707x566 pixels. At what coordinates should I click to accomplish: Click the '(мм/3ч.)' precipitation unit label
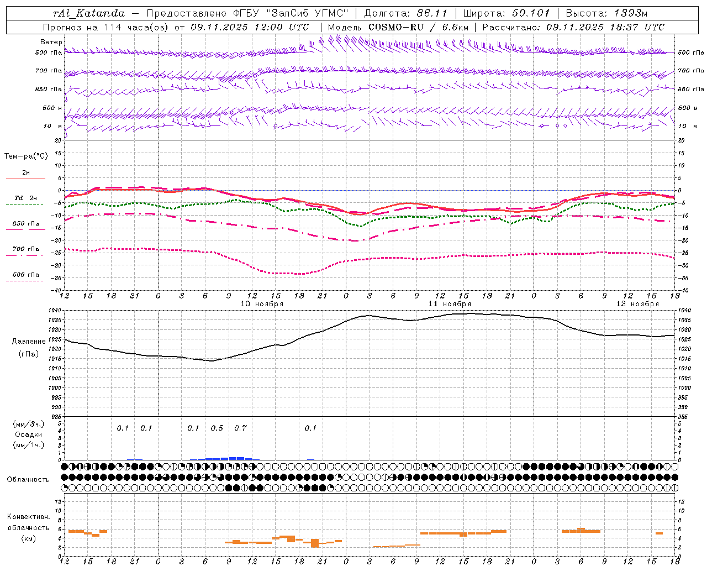tap(29, 424)
